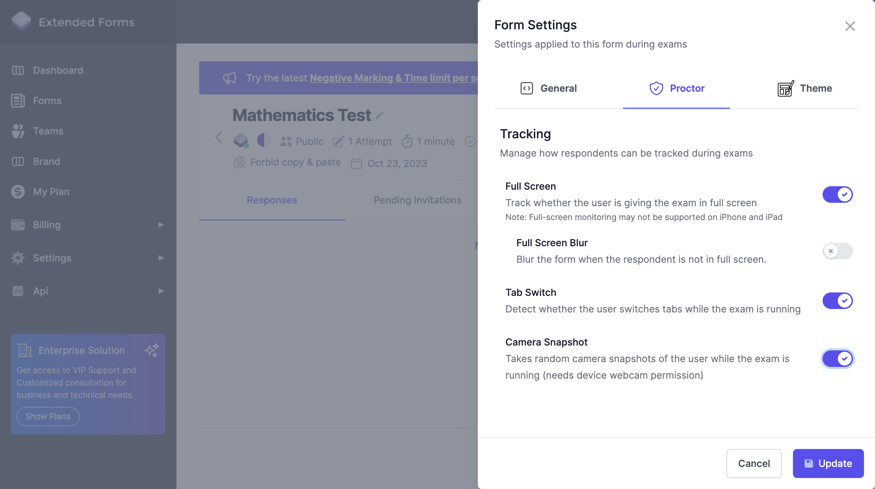Enable the Full Screen Blur toggle
Screen dimensions: 875x489
(x=838, y=251)
